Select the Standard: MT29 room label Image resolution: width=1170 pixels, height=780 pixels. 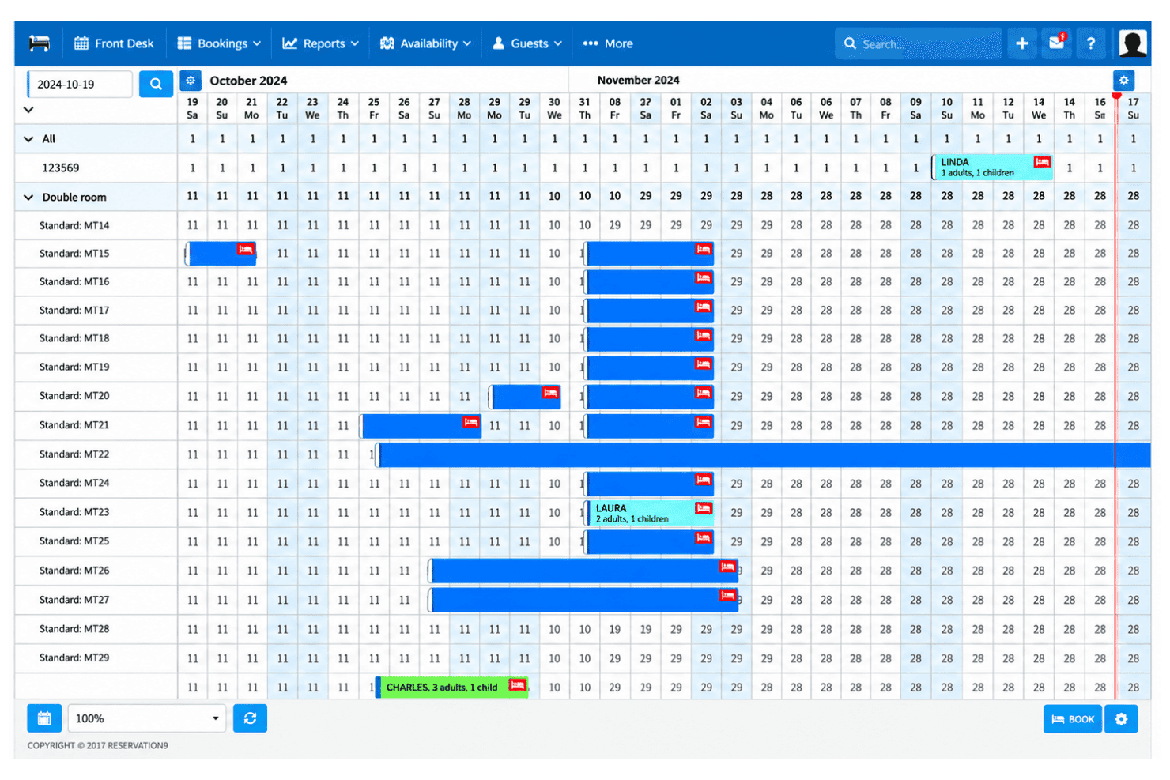[74, 658]
